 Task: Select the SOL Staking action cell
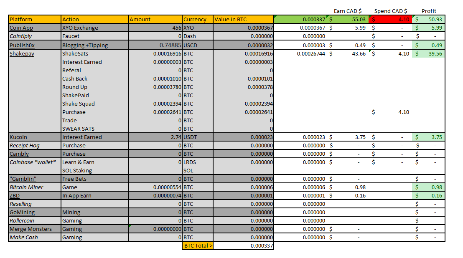[x=94, y=170]
